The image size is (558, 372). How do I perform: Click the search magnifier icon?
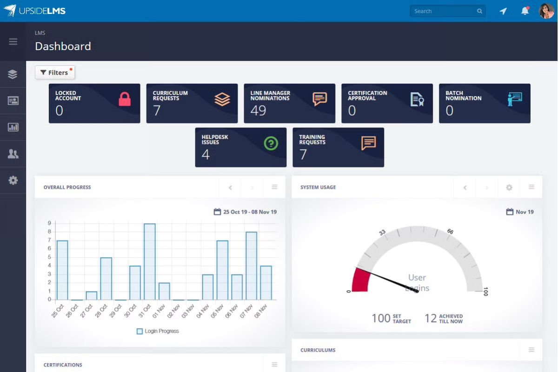(x=479, y=11)
